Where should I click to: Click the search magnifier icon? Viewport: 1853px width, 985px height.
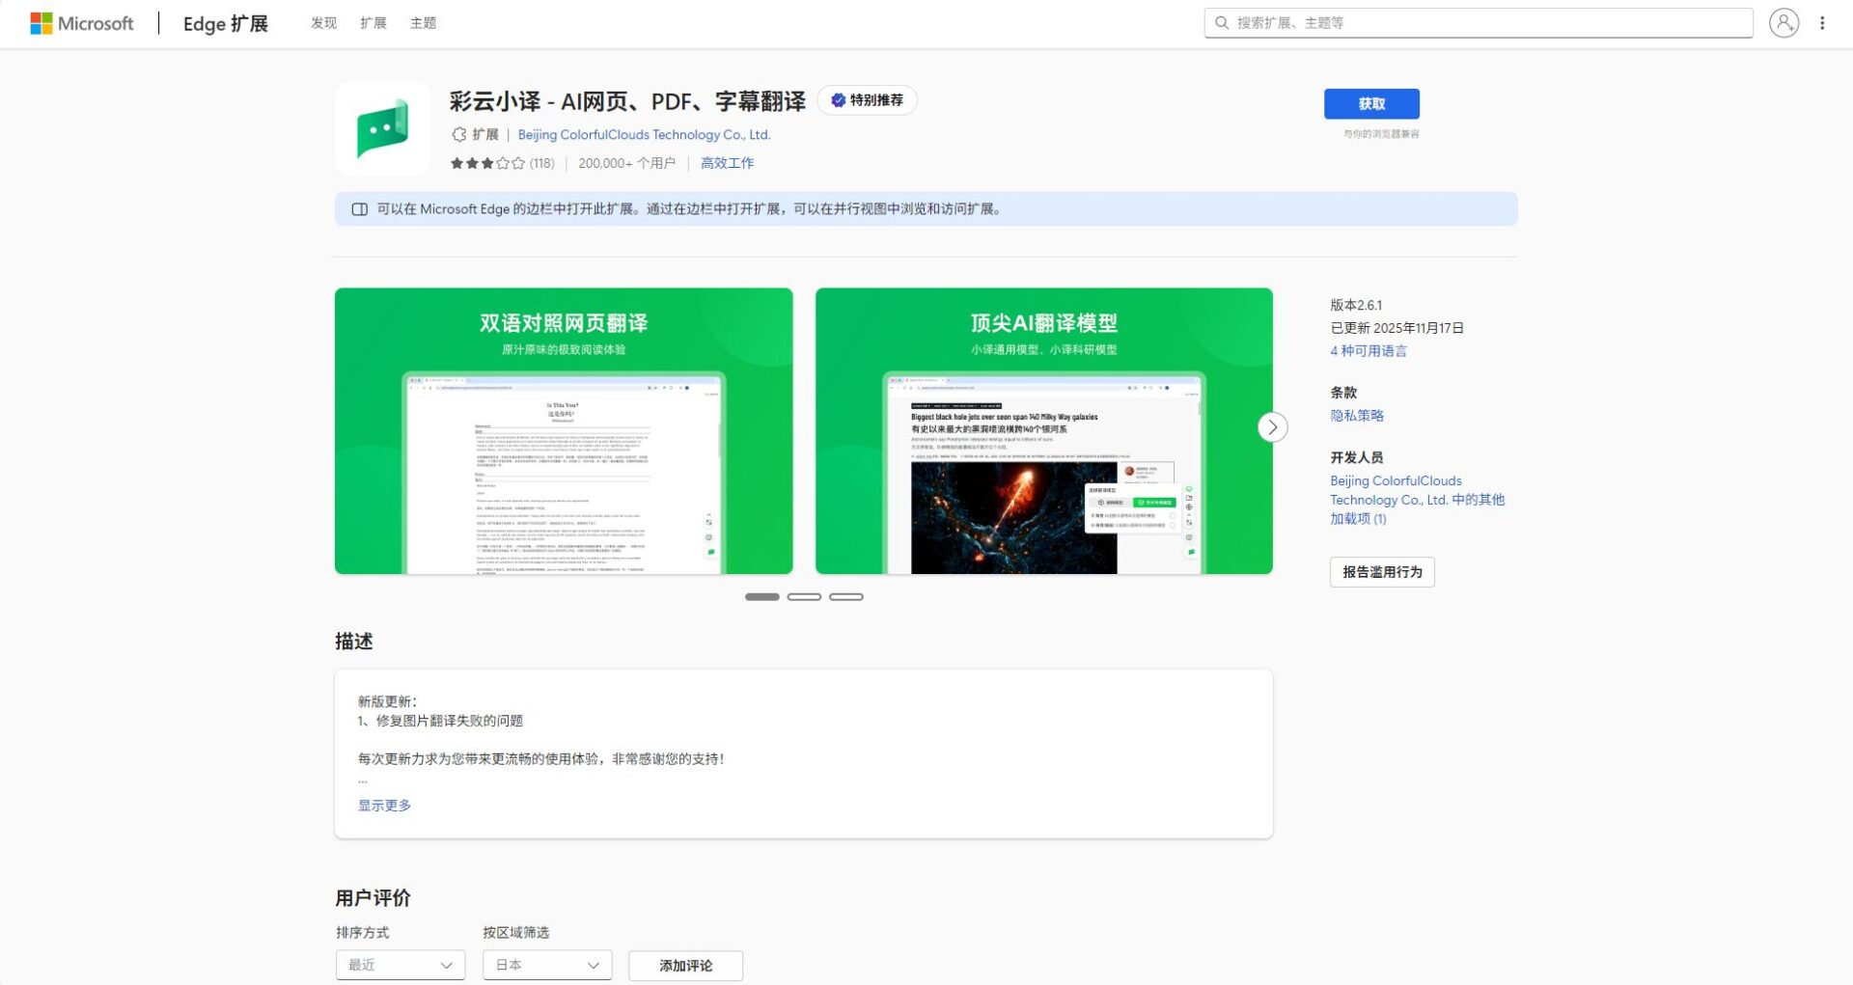click(x=1223, y=21)
